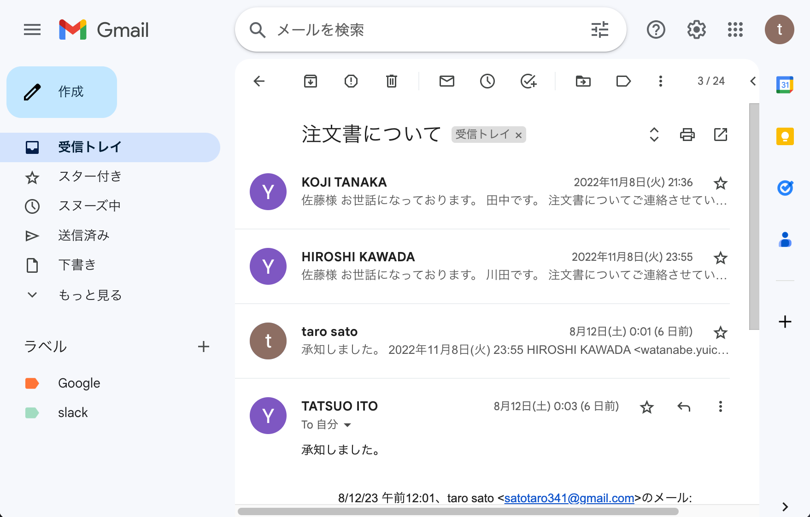This screenshot has width=810, height=517.
Task: Go to the newer conversation
Action: 753,82
